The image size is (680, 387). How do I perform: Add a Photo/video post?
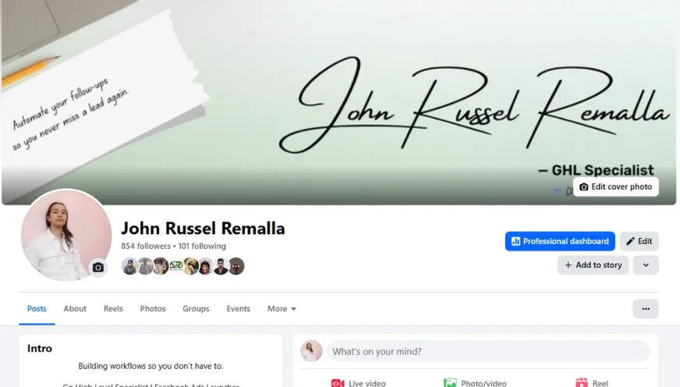pyautogui.click(x=475, y=383)
